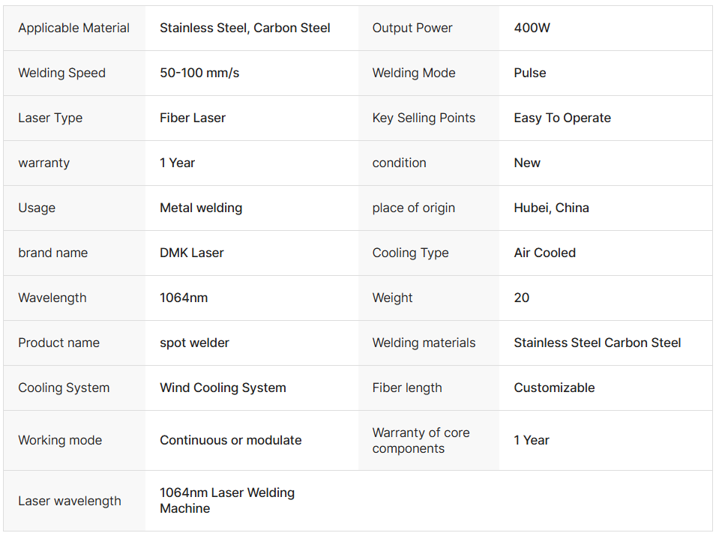The height and width of the screenshot is (536, 716).
Task: Select the condition value New
Action: (x=527, y=163)
